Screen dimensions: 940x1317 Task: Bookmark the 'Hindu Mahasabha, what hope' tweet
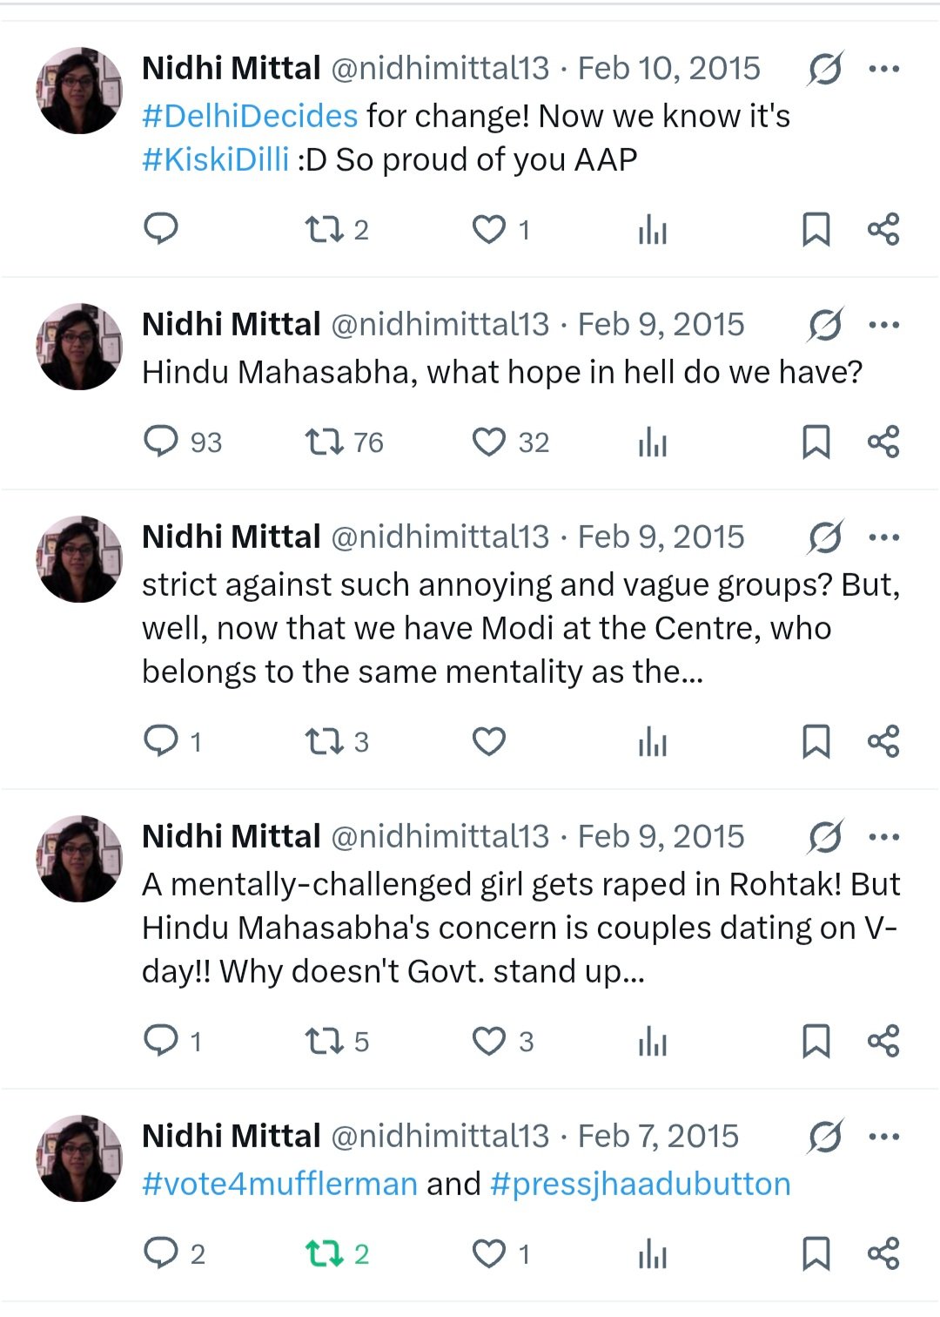coord(816,442)
